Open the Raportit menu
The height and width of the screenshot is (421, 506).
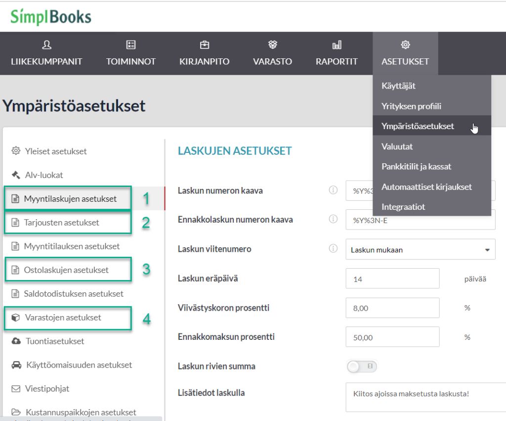337,53
